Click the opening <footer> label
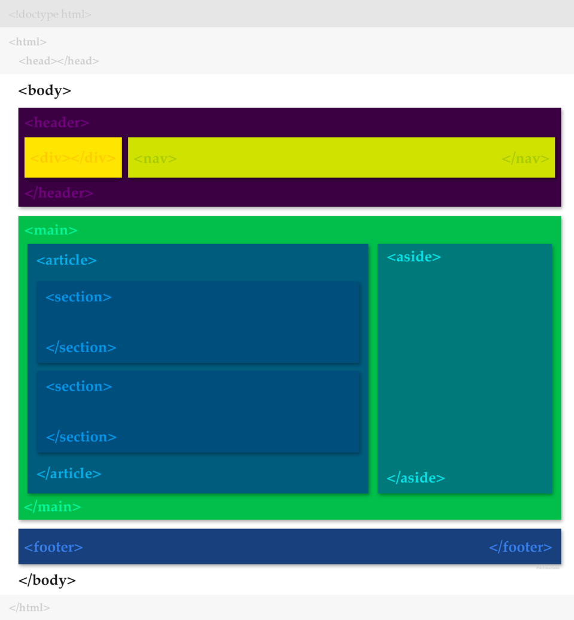The width and height of the screenshot is (574, 620). click(53, 547)
